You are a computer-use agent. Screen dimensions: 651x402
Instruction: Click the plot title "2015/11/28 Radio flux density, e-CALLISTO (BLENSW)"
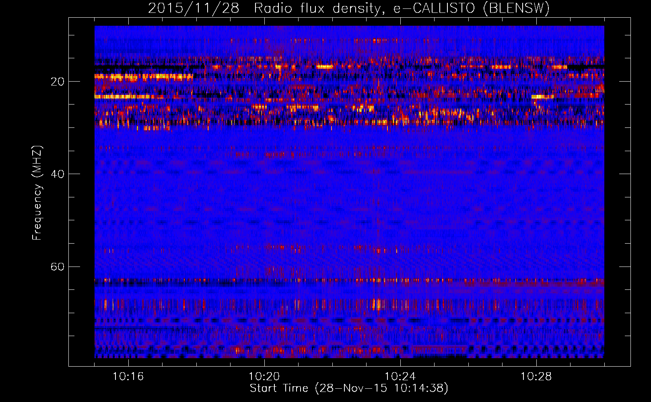coord(349,8)
